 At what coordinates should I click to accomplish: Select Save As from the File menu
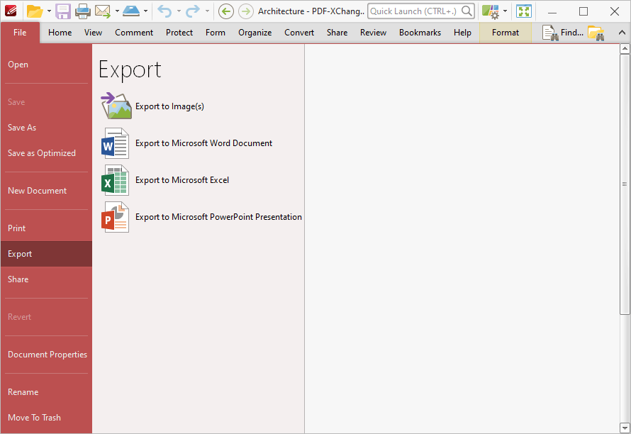point(23,127)
